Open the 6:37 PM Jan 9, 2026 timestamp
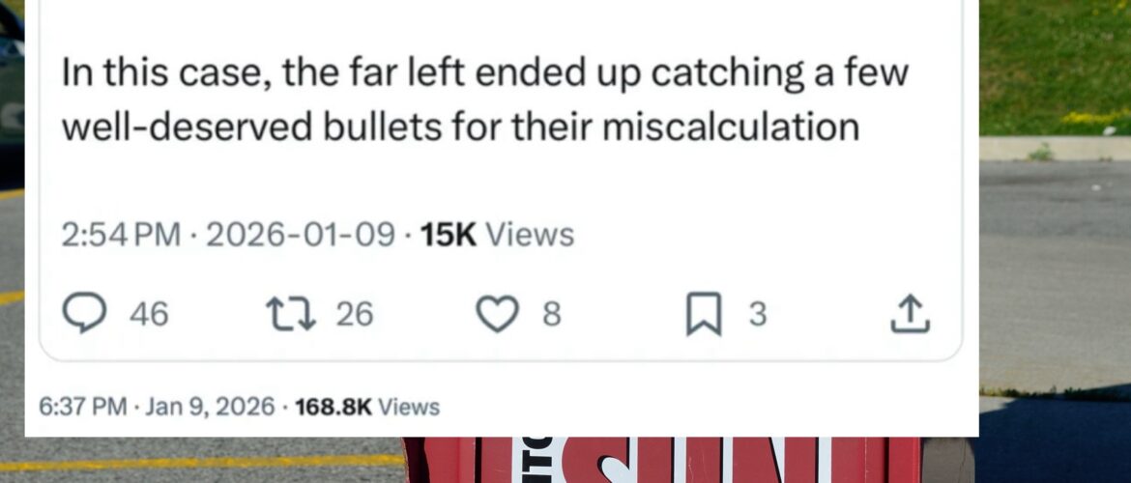Image resolution: width=1131 pixels, height=483 pixels. point(157,407)
